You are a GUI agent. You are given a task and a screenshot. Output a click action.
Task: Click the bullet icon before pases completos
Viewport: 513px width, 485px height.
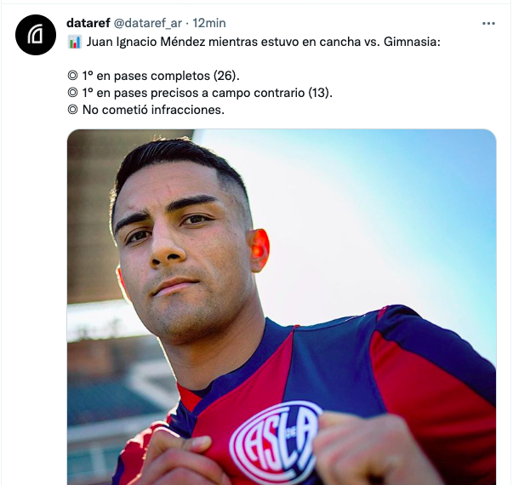tap(72, 76)
